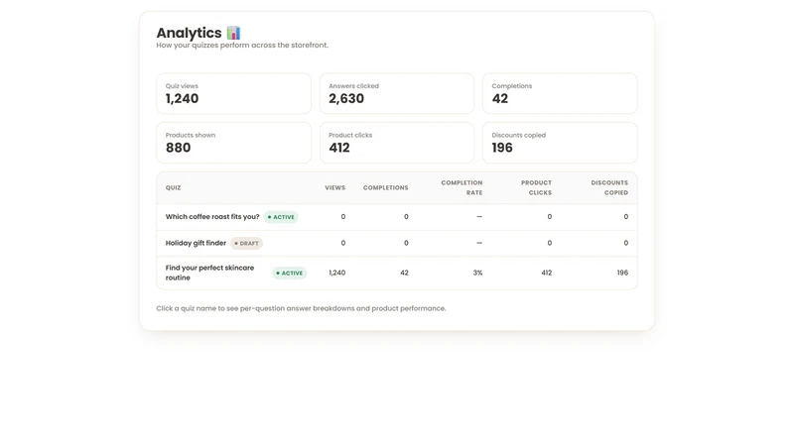Click the 196 discounts copied table cell
This screenshot has height=446, width=794.
622,274
